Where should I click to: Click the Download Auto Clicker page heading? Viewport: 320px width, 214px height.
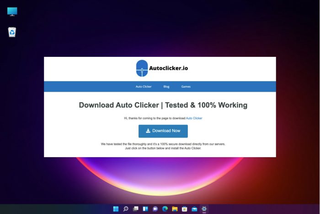tap(163, 105)
